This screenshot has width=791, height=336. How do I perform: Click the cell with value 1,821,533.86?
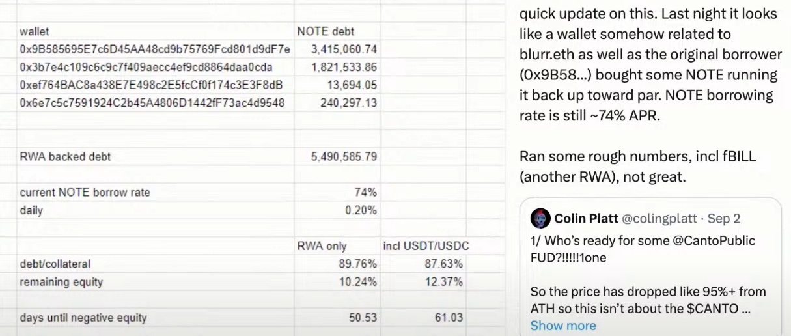(x=344, y=67)
